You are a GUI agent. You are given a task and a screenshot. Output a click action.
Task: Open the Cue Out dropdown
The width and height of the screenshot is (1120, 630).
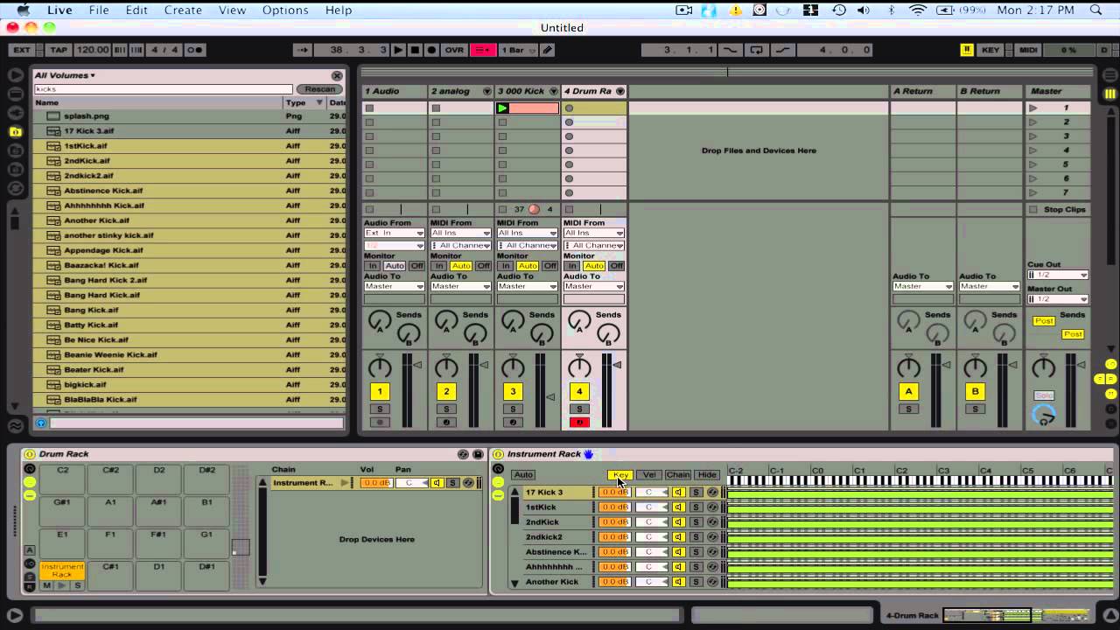(x=1058, y=275)
